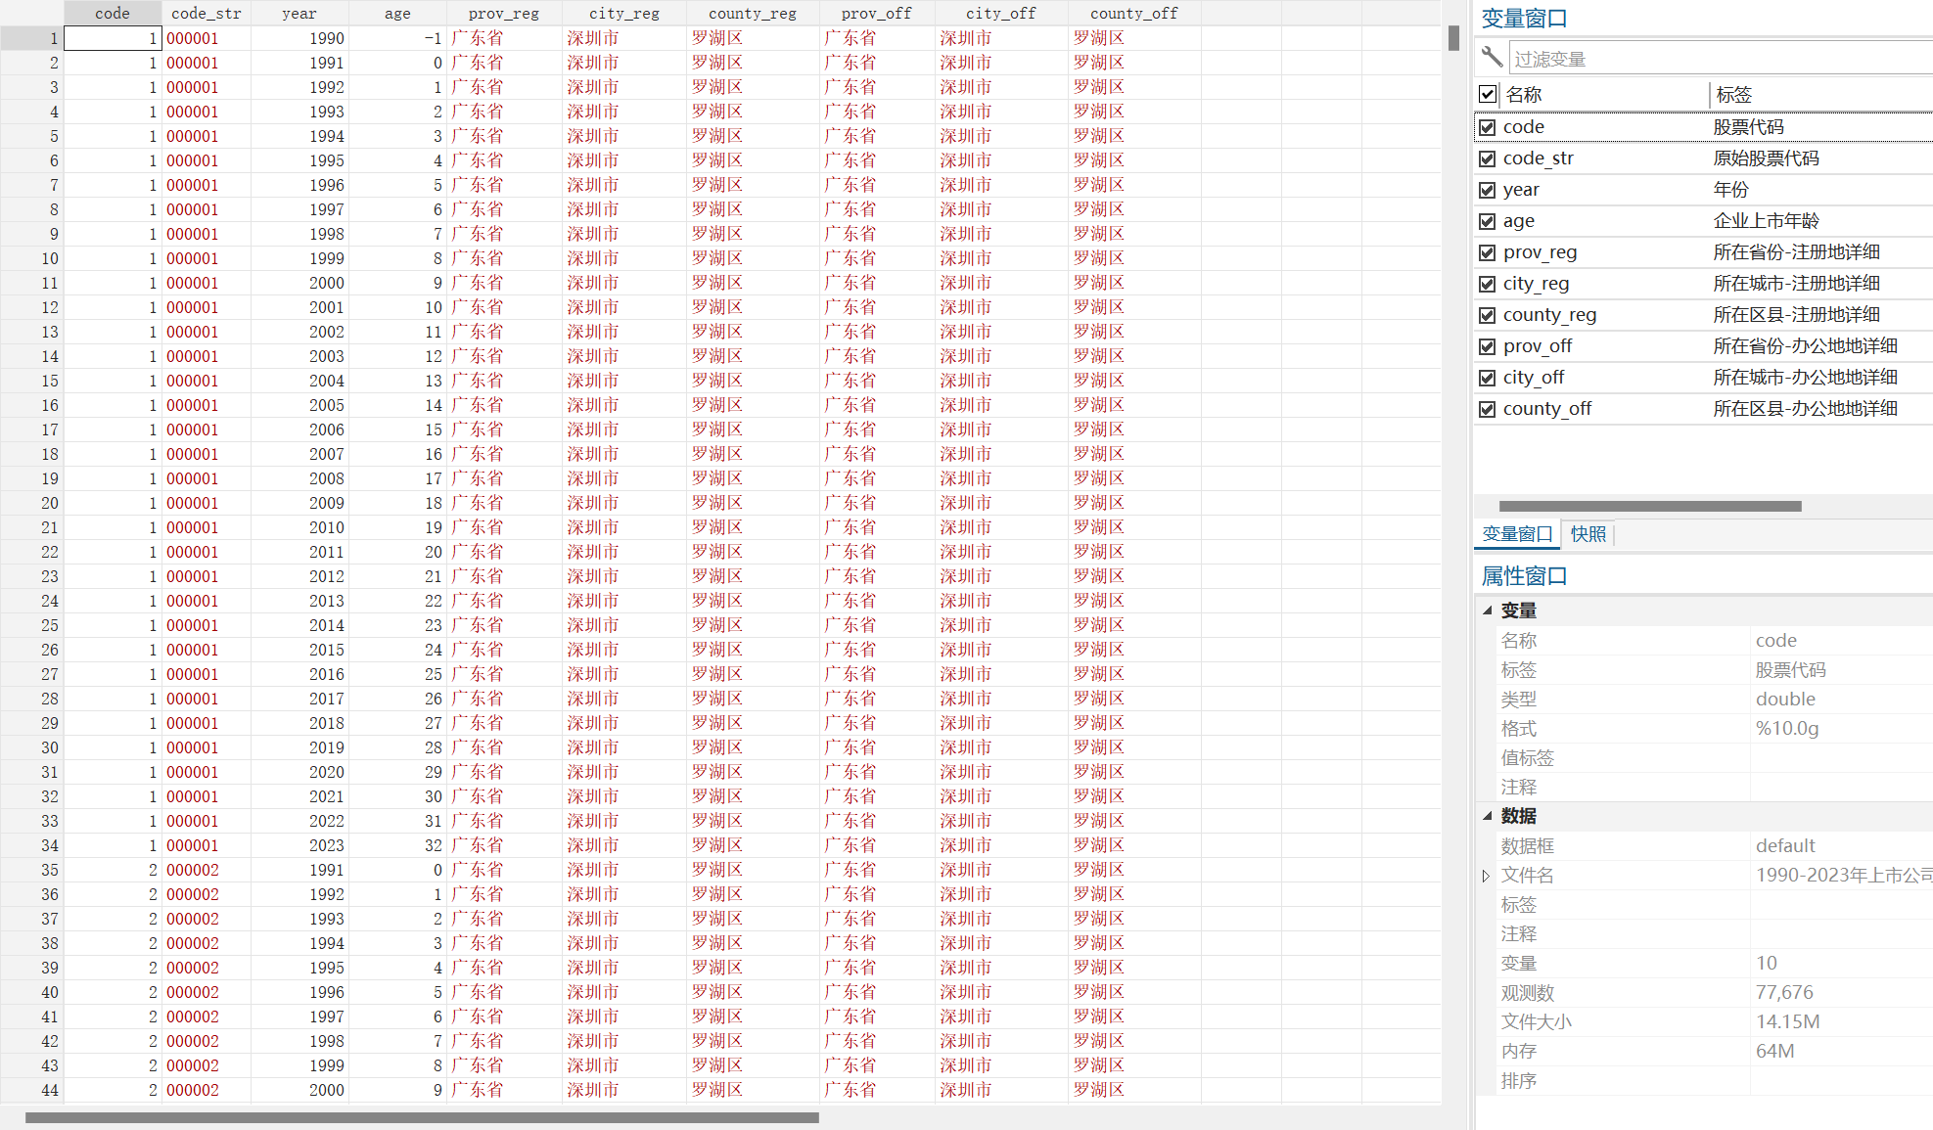Screen dimensions: 1933x1130
Task: Select the 变量窗口 tab
Action: 1517,534
